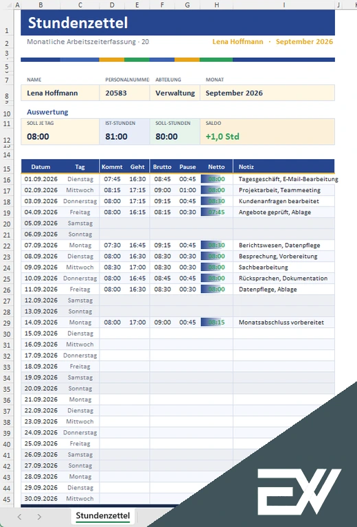Select column H header

point(216,5)
